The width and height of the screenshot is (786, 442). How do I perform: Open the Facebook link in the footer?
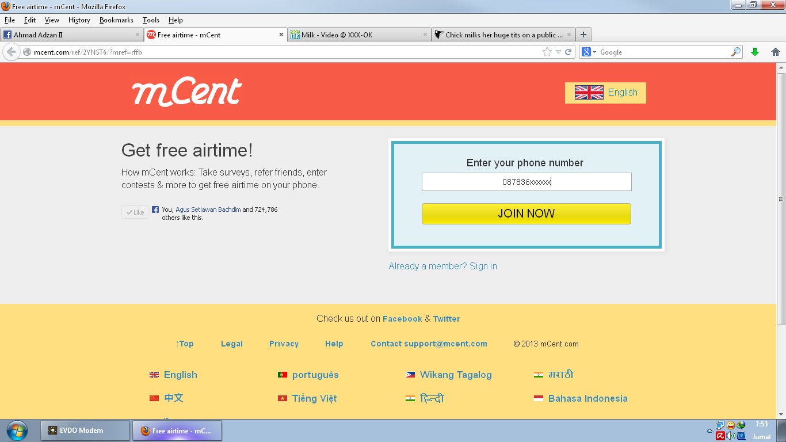pyautogui.click(x=402, y=319)
